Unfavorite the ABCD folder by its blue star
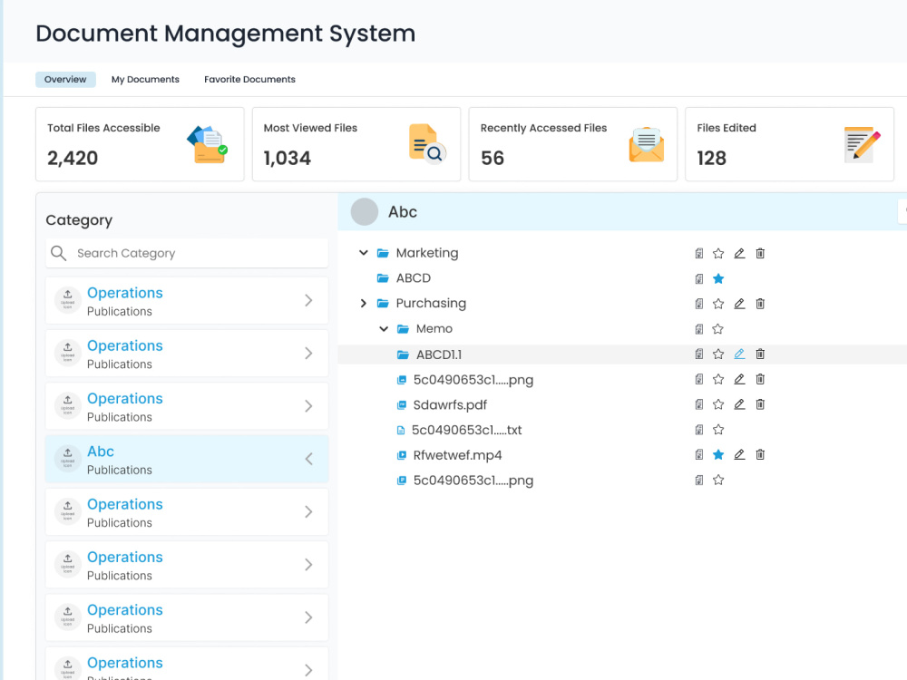 718,278
